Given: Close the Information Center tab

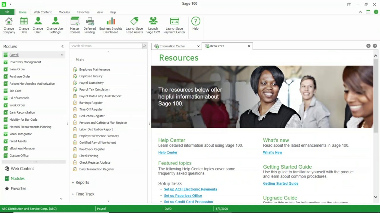Looking at the screenshot, I should [198, 46].
